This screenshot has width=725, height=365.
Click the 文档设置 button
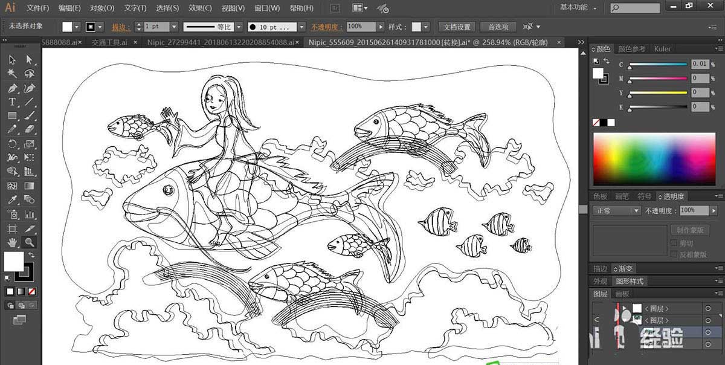[457, 27]
